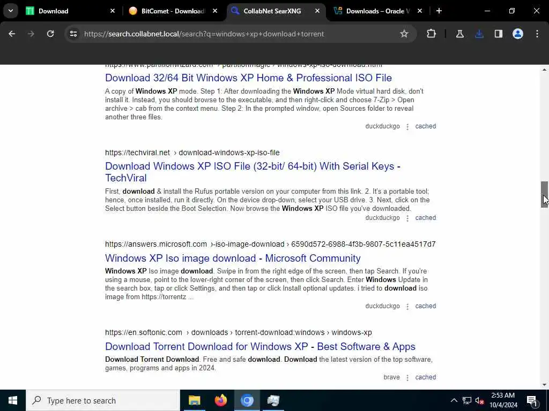This screenshot has height=411, width=549.
Task: Open cached link for partitionwizard result
Action: [x=425, y=126]
